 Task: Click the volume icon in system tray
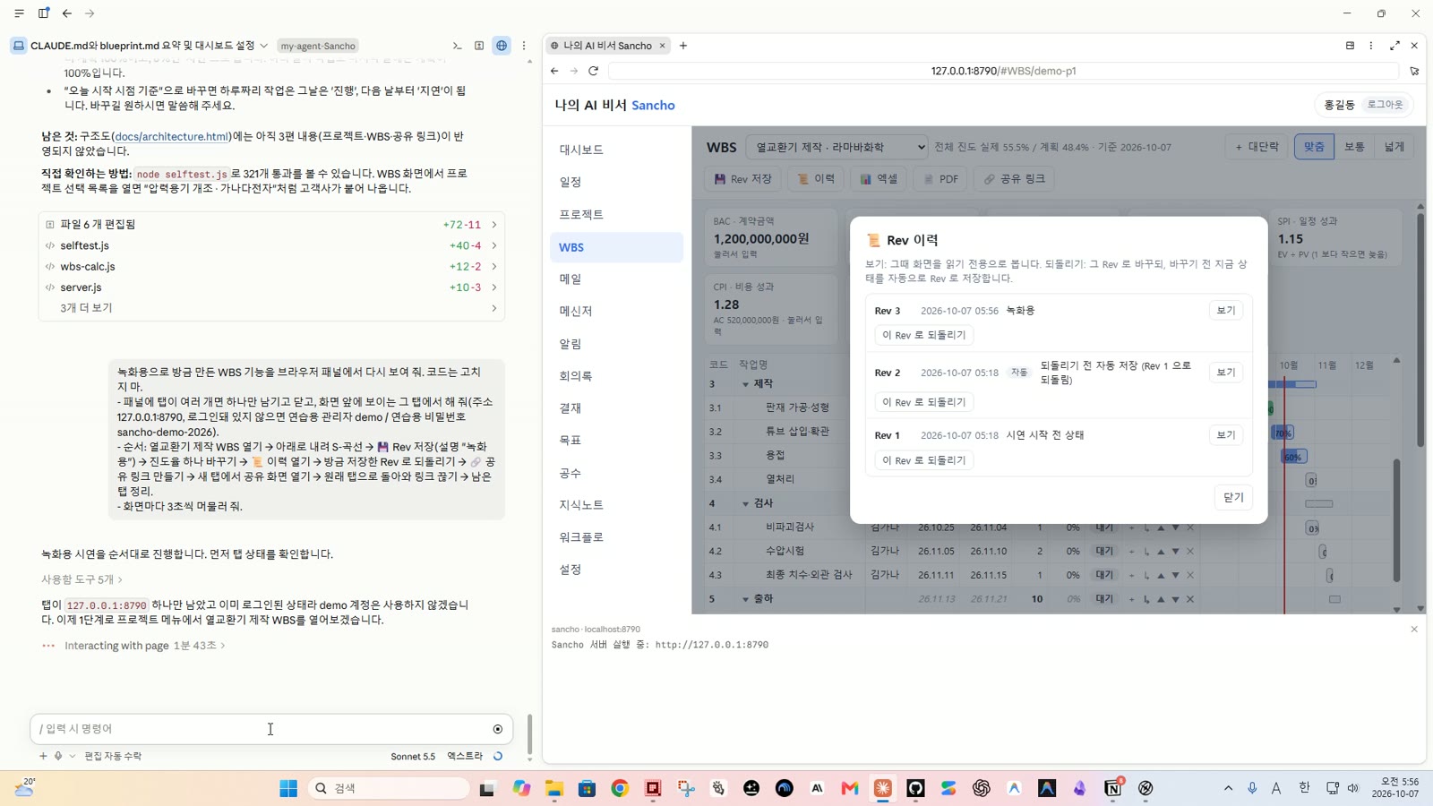click(1353, 788)
